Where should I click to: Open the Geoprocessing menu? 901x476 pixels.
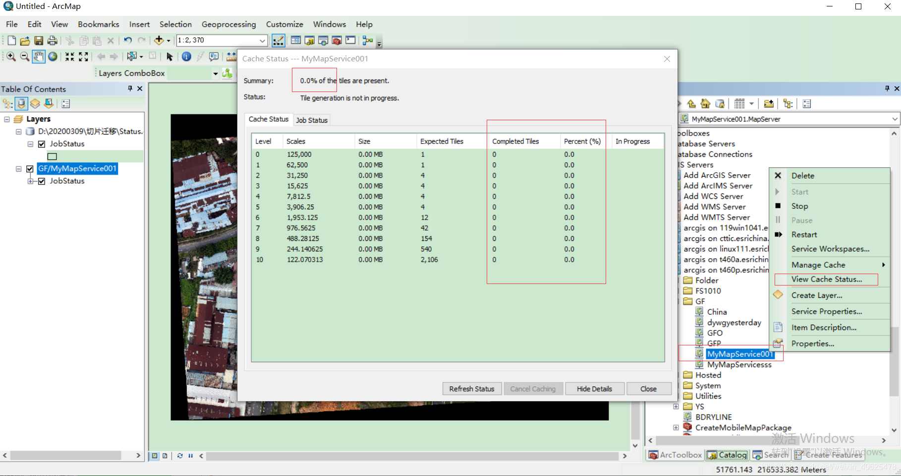click(x=228, y=24)
